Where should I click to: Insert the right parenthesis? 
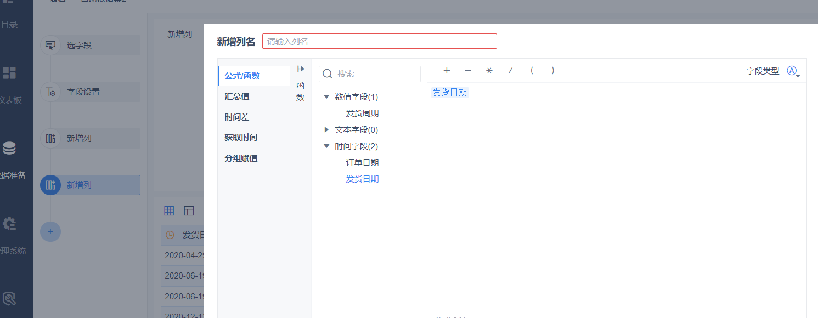553,71
